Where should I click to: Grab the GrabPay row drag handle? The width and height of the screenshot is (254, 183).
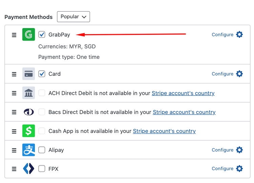point(14,35)
